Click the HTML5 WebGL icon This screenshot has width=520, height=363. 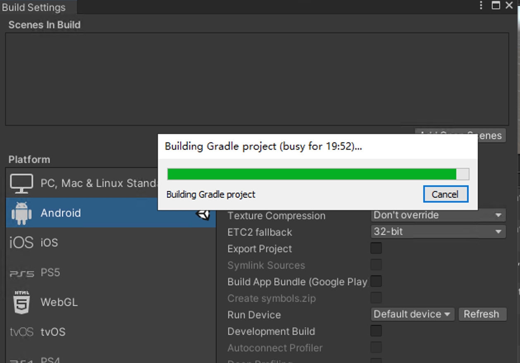click(x=21, y=302)
